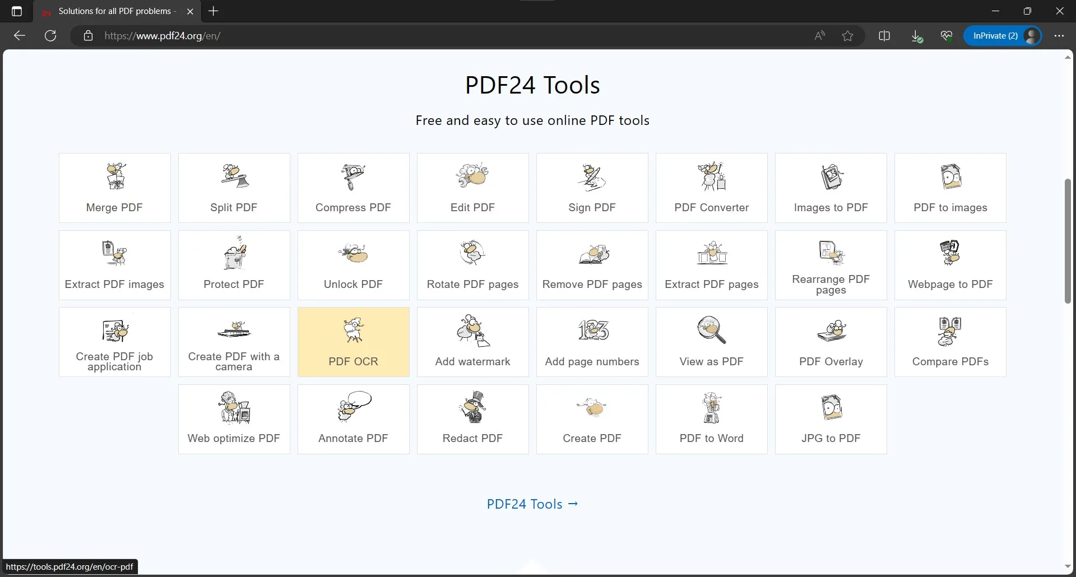Add this page to favorites
This screenshot has height=577, width=1076.
(848, 35)
